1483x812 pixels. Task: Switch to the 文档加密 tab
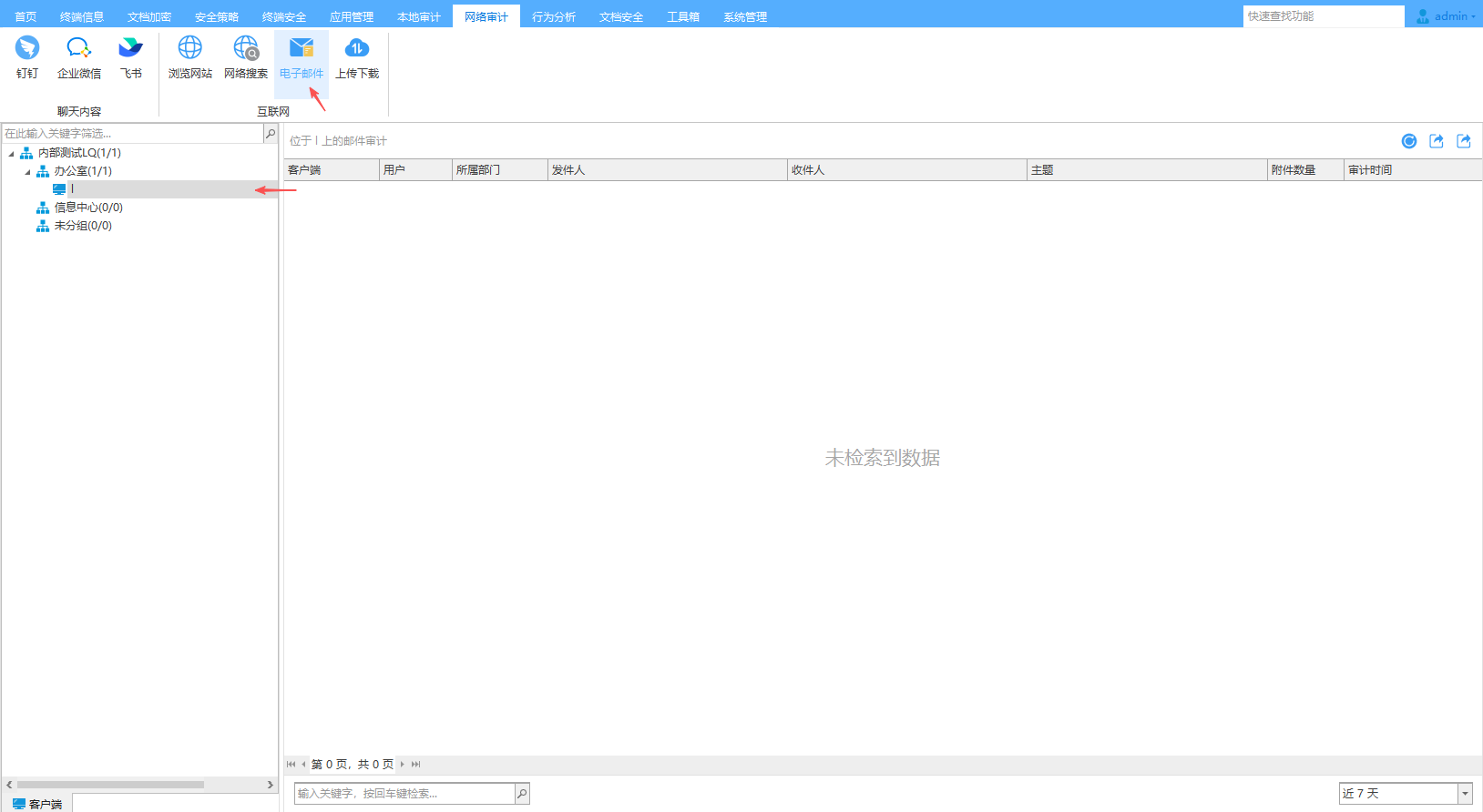pos(149,16)
